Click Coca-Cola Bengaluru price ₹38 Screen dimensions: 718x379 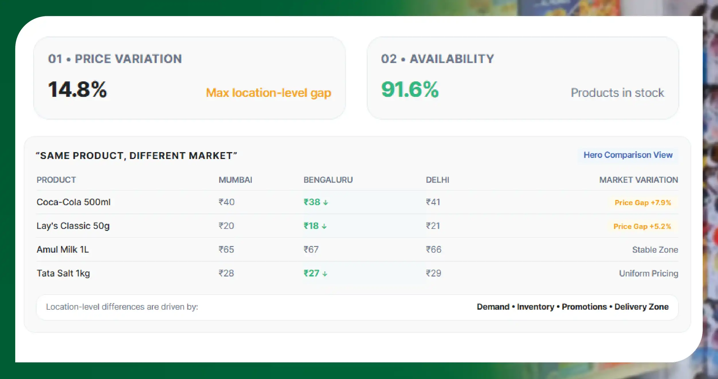pyautogui.click(x=312, y=202)
